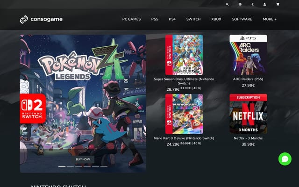The height and width of the screenshot is (187, 299).
Task: Click the BUY NOW button
Action: (83, 159)
